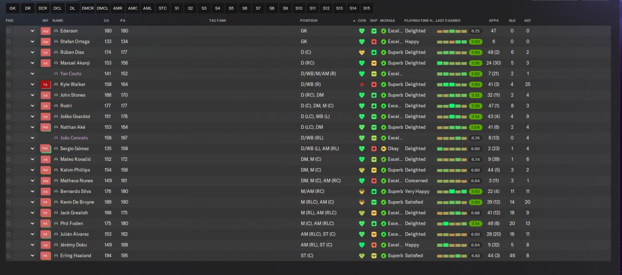This screenshot has width=622, height=275.
Task: Open the position dropdown for Stefan Ortega
Action: [x=33, y=42]
